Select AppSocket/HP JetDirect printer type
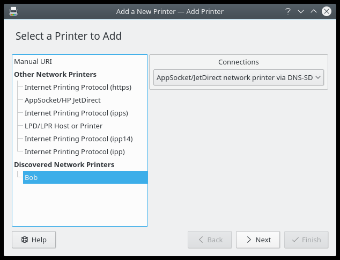This screenshot has height=260, width=340. [63, 100]
